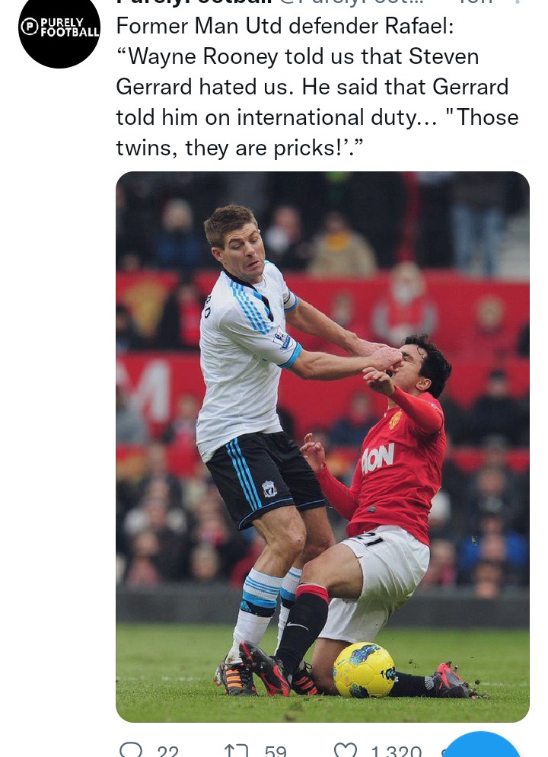The image size is (548, 757).
Task: Open the tweet text about Rafael
Action: [317, 86]
